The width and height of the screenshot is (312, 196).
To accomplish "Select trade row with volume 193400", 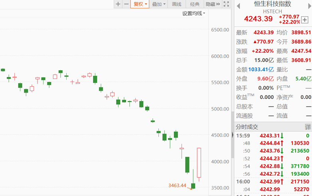I will click(273, 174).
